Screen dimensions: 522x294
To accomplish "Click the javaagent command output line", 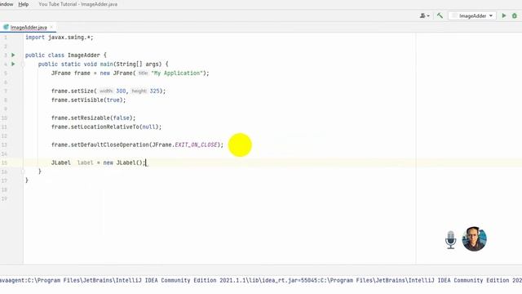I will [x=261, y=280].
